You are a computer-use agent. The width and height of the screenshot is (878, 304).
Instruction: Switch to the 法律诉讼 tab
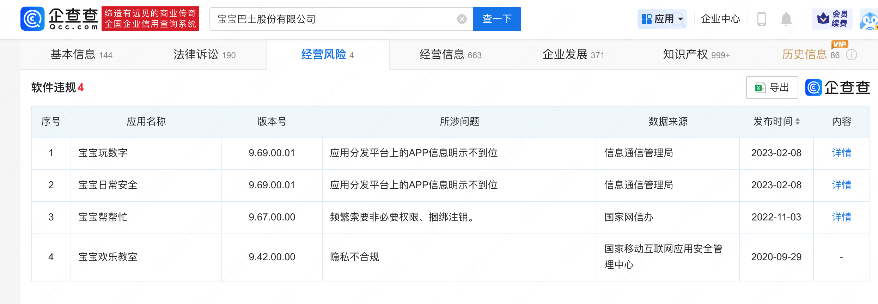tap(204, 55)
